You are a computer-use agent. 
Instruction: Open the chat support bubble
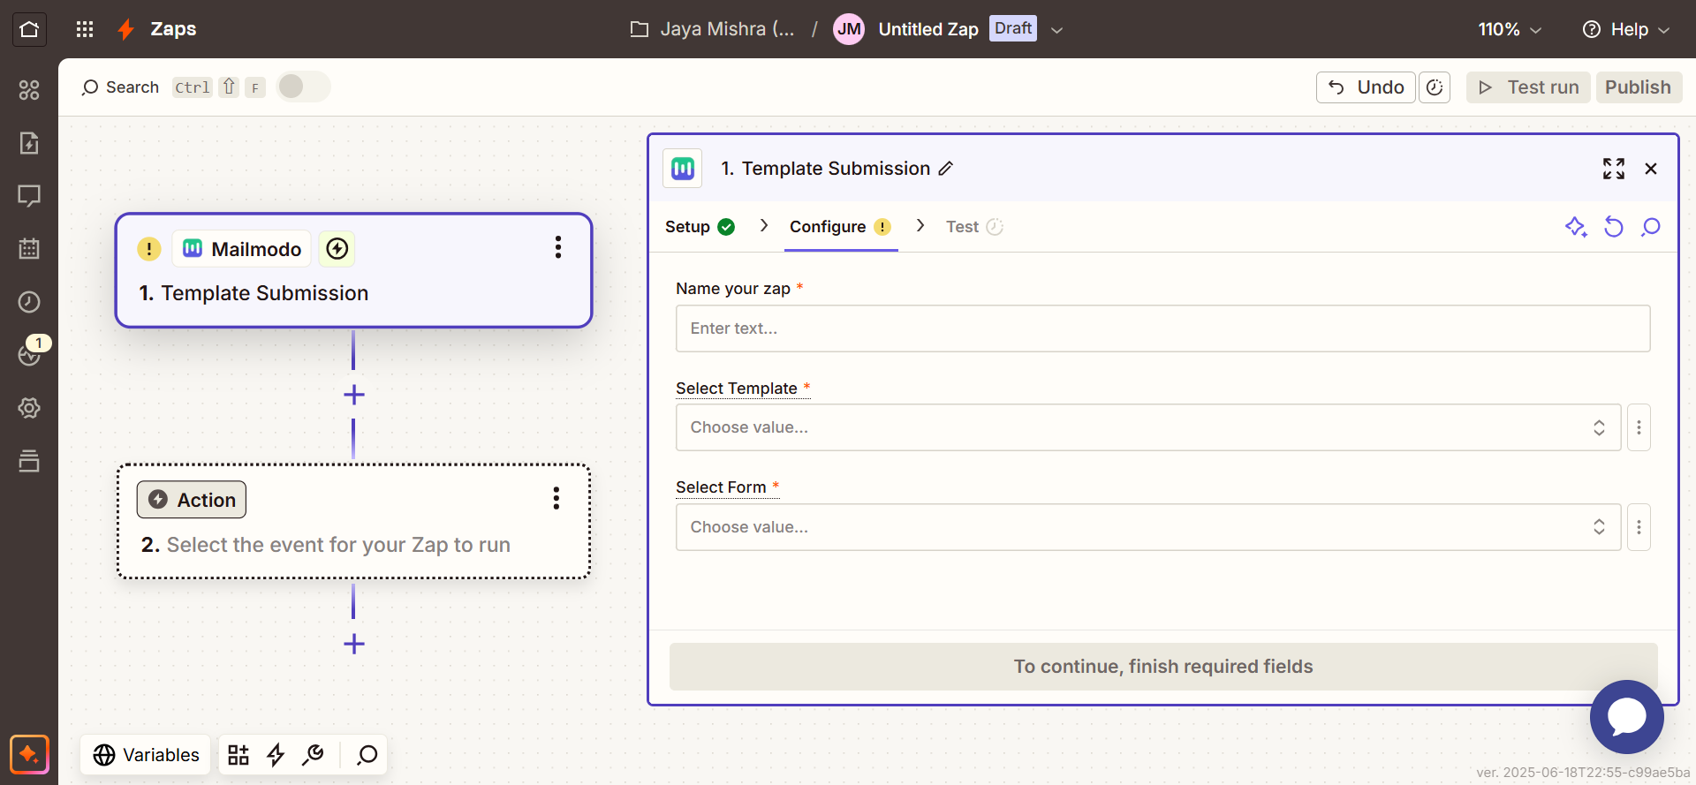[x=1626, y=717]
